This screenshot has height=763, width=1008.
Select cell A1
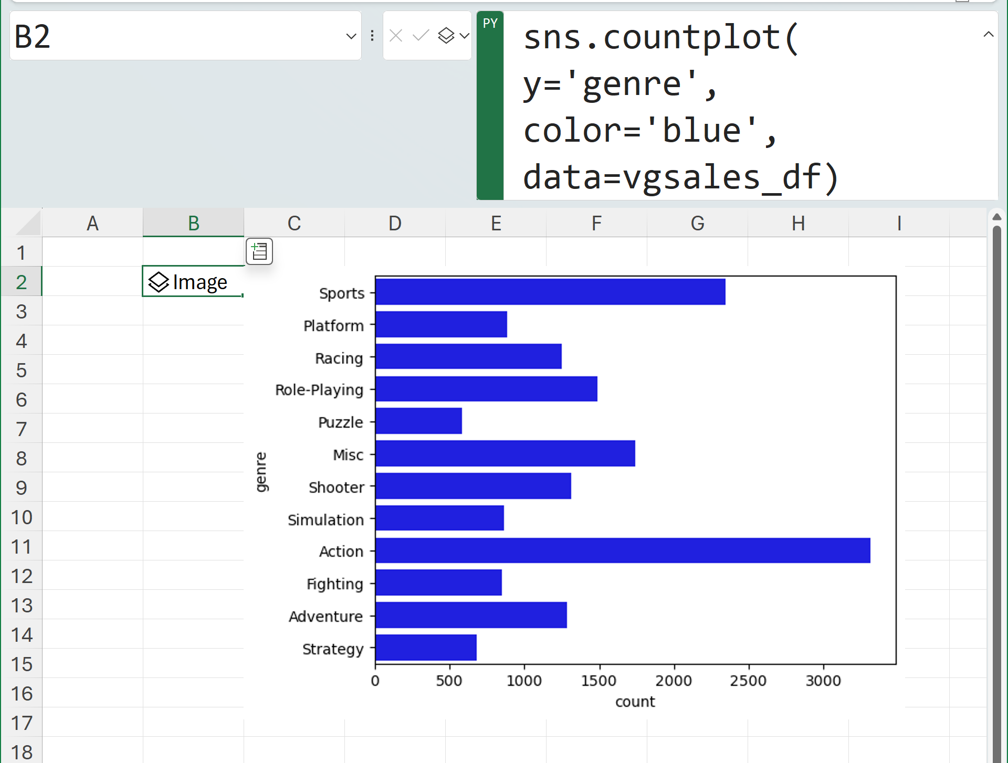point(92,252)
